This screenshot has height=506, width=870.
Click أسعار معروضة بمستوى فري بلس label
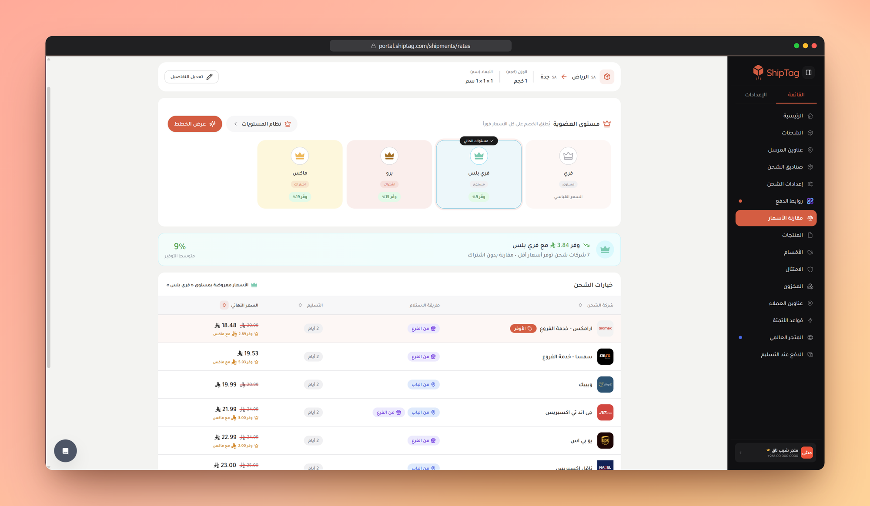(x=212, y=285)
